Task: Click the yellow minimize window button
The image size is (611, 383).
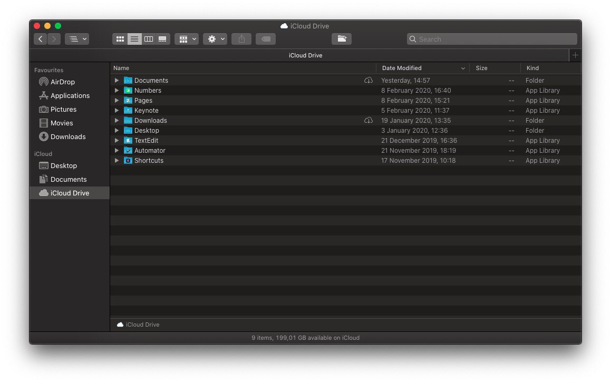Action: click(47, 26)
